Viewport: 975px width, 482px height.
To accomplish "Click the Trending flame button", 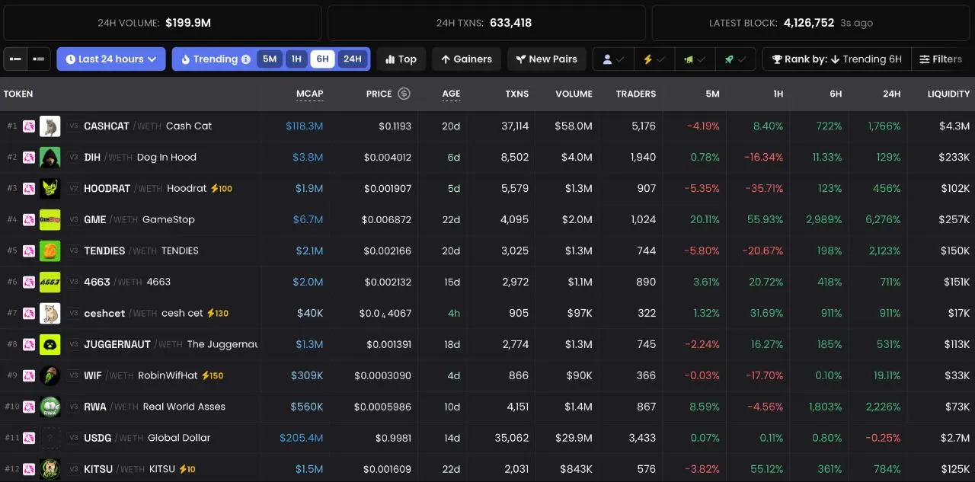I will [x=209, y=59].
